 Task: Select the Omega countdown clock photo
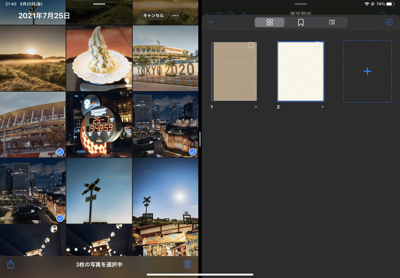[99, 124]
